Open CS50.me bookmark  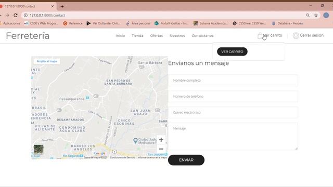[x=249, y=23]
